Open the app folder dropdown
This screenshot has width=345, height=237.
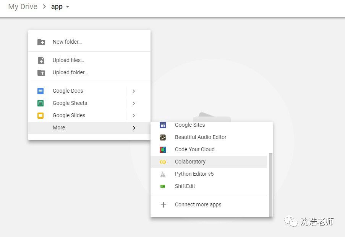pyautogui.click(x=68, y=7)
